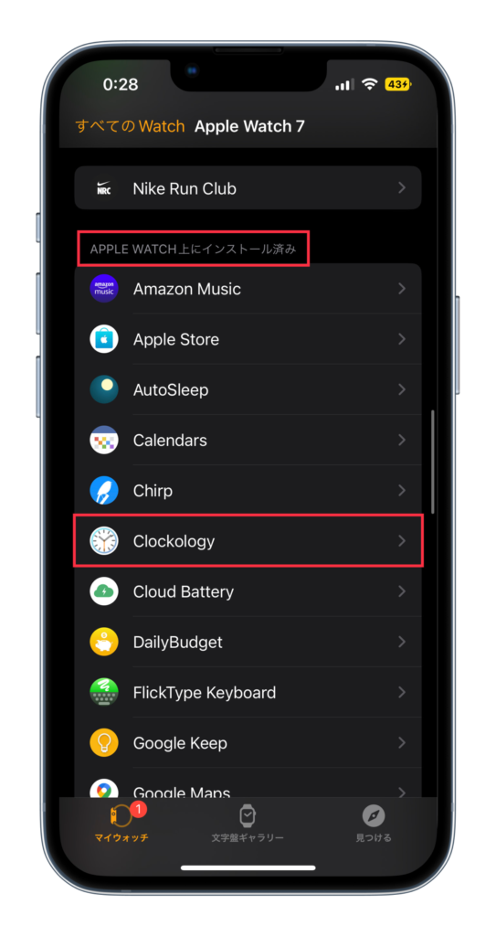Open the Google Keep row chevron

click(402, 742)
